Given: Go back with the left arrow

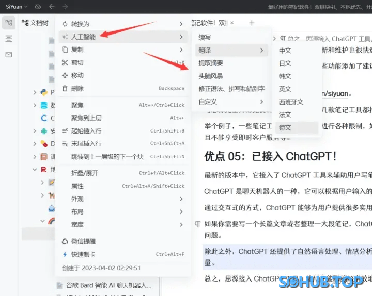Looking at the screenshot, I should [x=52, y=7].
